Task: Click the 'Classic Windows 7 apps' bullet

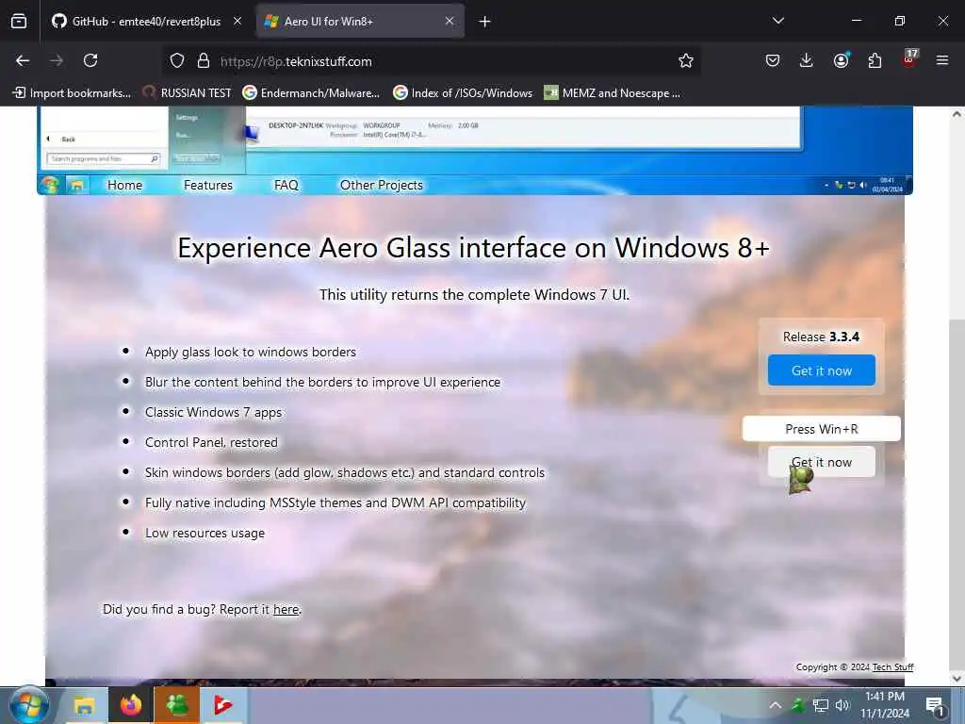Action: 214,412
